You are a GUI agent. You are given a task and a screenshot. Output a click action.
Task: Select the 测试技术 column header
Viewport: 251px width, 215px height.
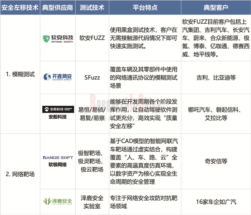tap(92, 8)
